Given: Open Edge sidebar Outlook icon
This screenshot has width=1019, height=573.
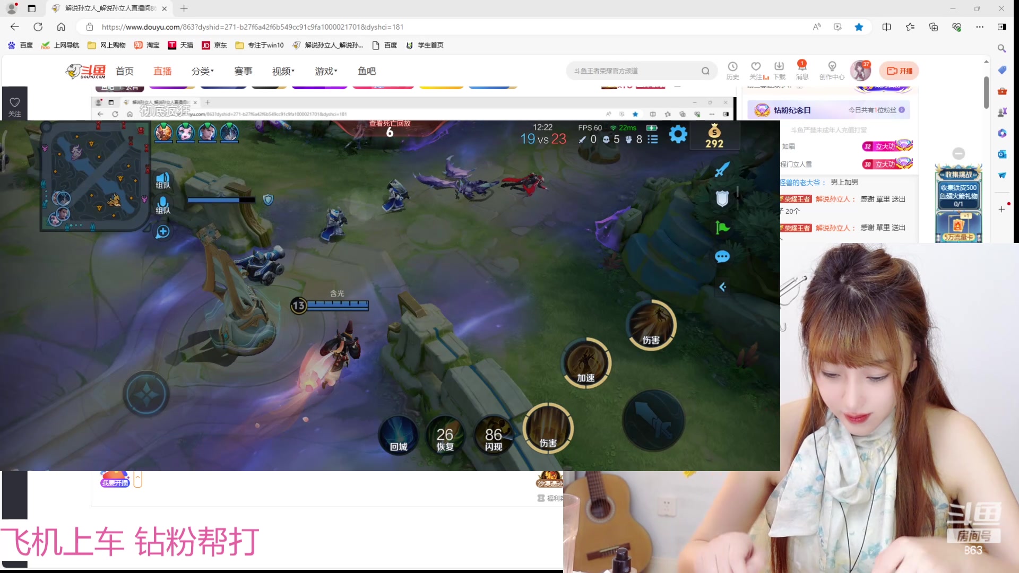Looking at the screenshot, I should tap(1002, 154).
